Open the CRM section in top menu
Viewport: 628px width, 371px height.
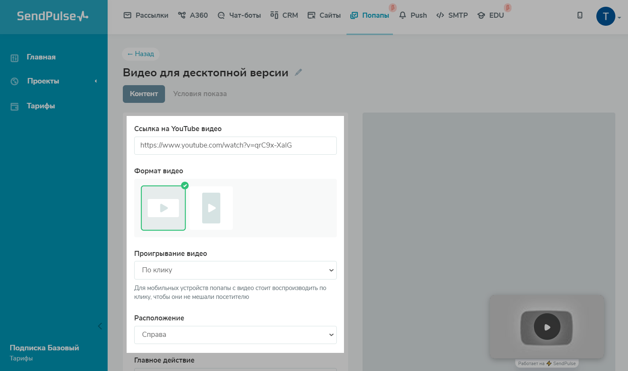coord(284,15)
